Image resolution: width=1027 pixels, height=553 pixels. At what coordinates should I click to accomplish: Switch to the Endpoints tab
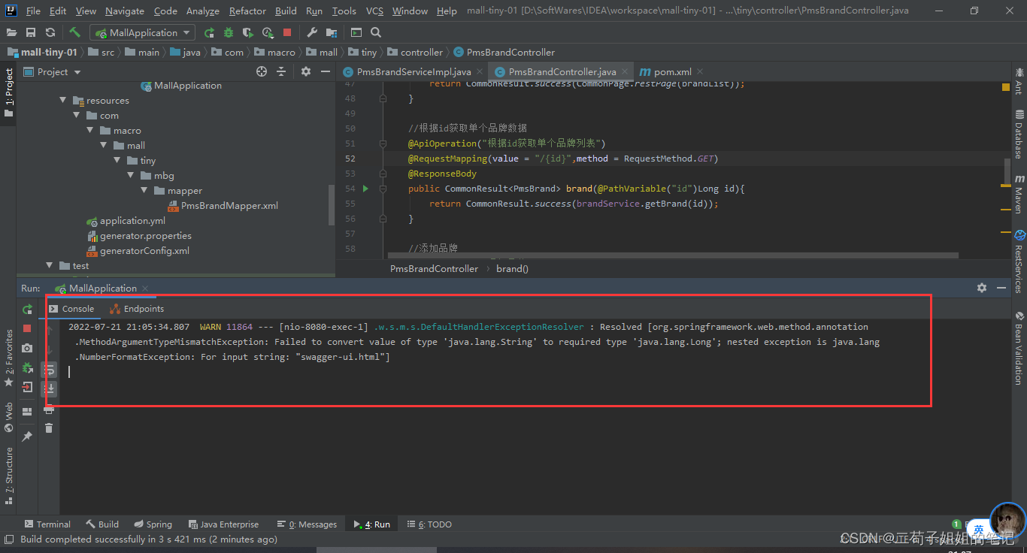[x=137, y=309]
